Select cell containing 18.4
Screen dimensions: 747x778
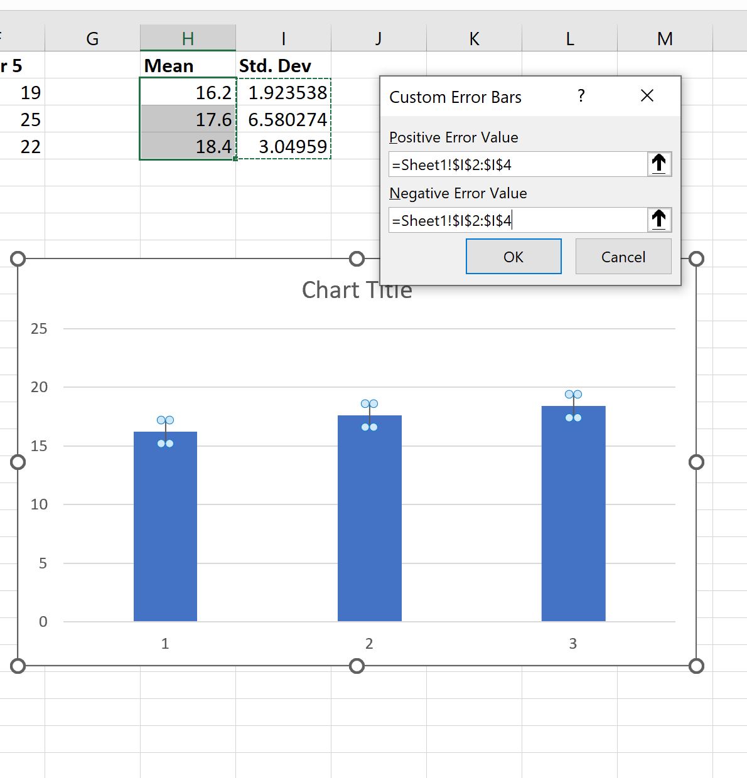188,147
